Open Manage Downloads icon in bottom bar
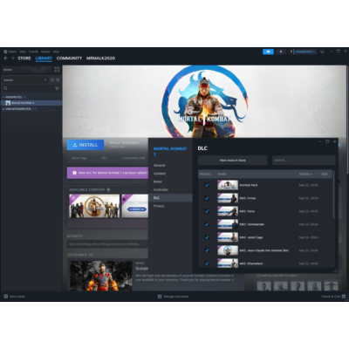Viewport: 349px width, 349px height. [x=160, y=297]
